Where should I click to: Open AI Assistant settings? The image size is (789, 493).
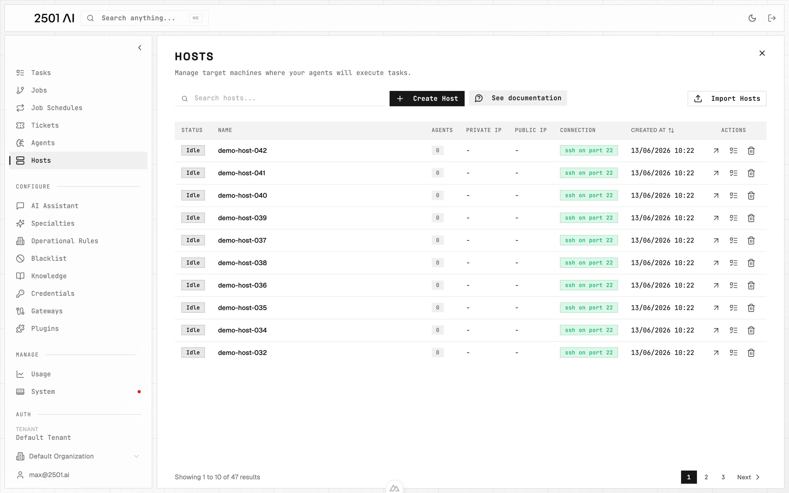tap(78, 206)
